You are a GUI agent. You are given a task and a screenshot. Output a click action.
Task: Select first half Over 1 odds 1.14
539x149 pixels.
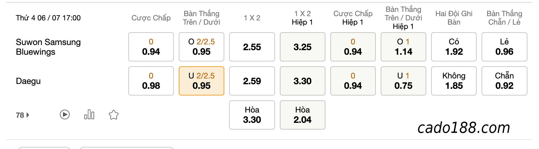click(403, 47)
